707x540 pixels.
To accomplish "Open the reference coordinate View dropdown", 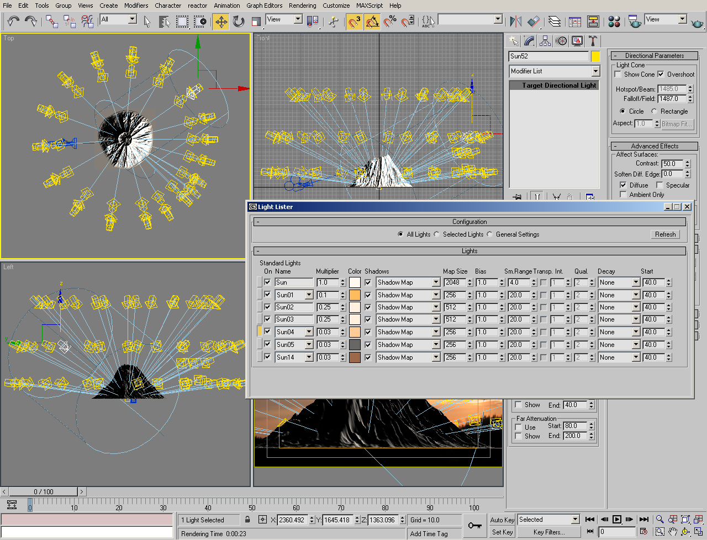I will 284,19.
